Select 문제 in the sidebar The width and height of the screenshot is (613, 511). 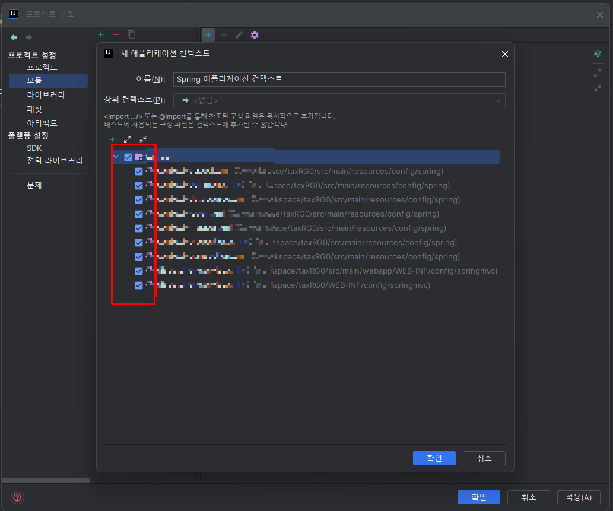[34, 185]
